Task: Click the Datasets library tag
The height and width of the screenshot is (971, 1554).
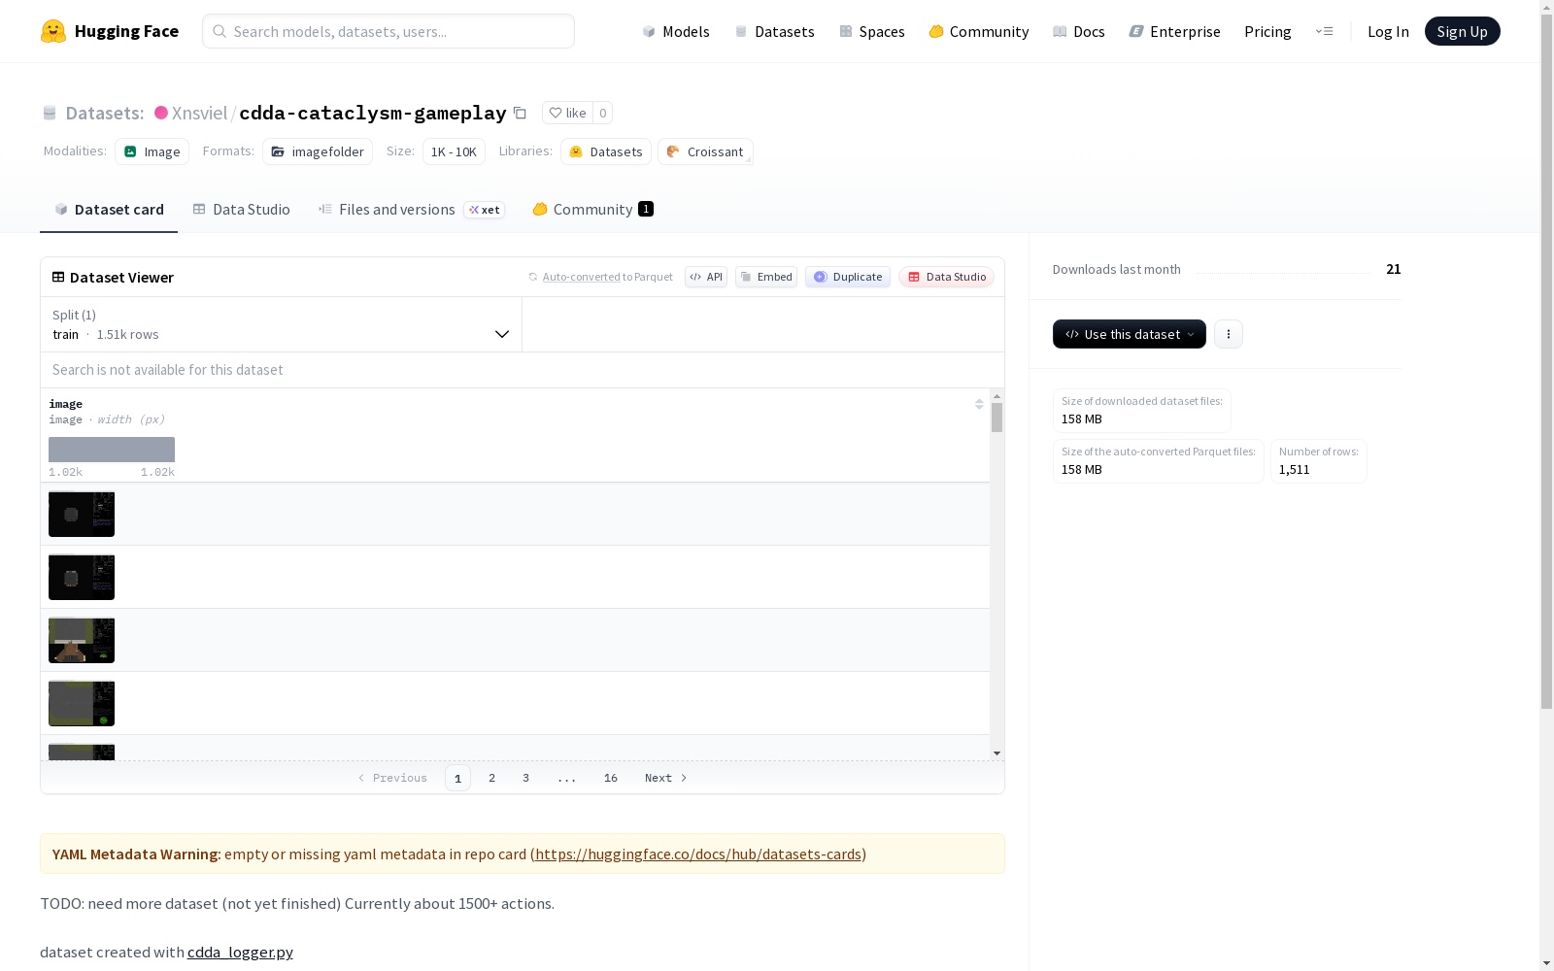Action: tap(606, 151)
